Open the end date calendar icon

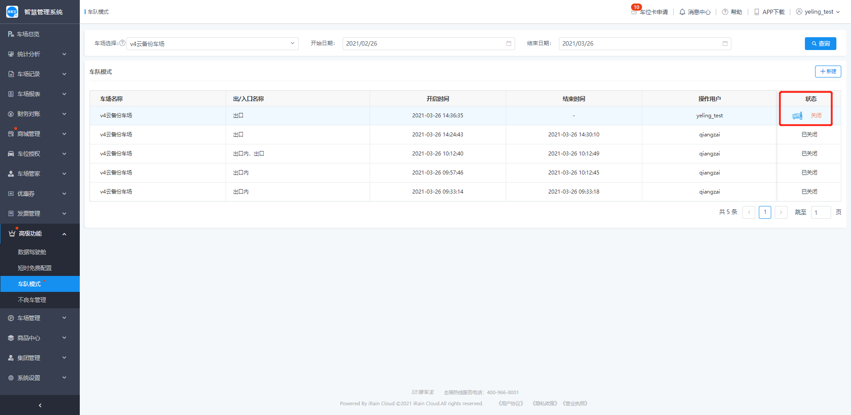tap(725, 43)
